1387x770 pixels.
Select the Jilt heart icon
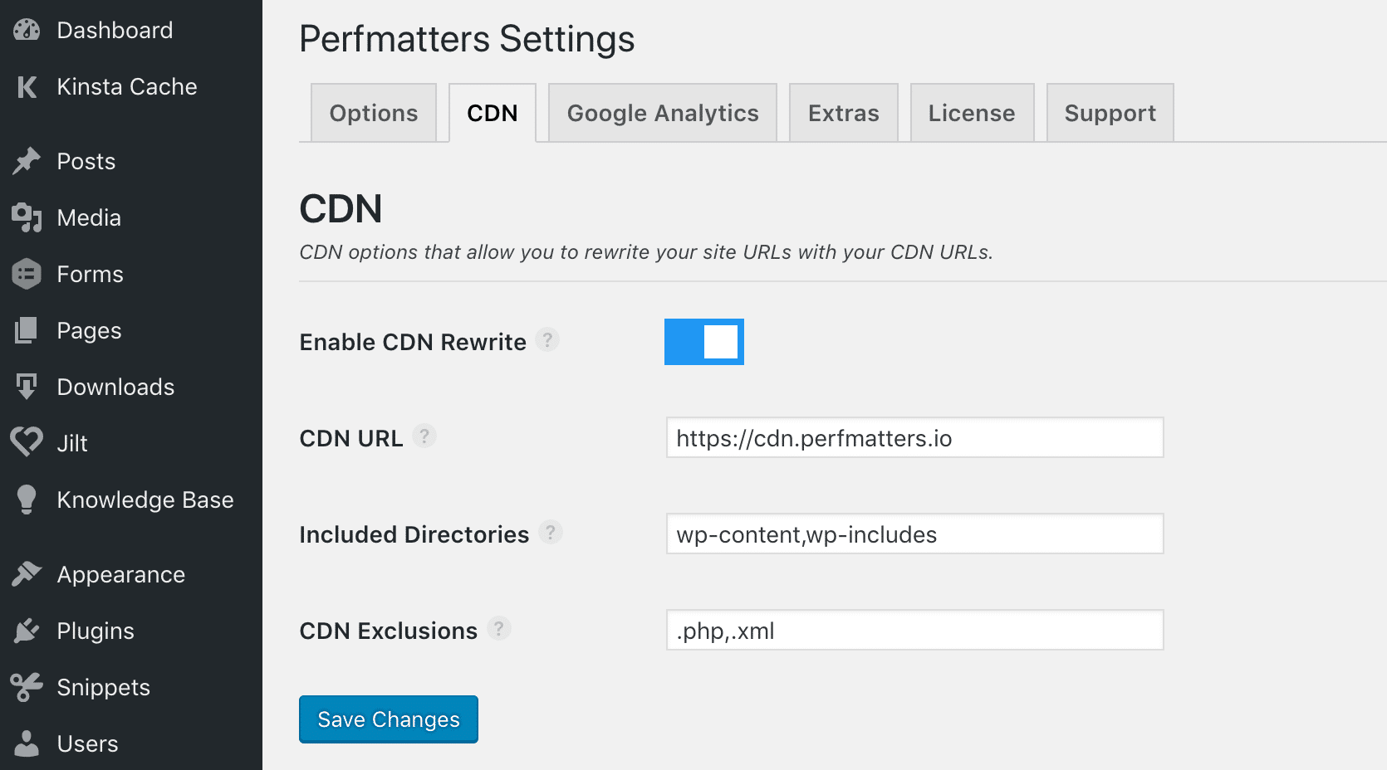click(x=27, y=443)
